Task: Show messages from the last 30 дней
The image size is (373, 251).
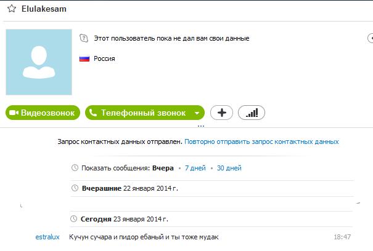Action: pos(229,168)
